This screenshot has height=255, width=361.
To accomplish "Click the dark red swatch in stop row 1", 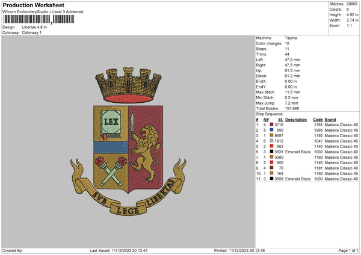I will click(272, 124).
